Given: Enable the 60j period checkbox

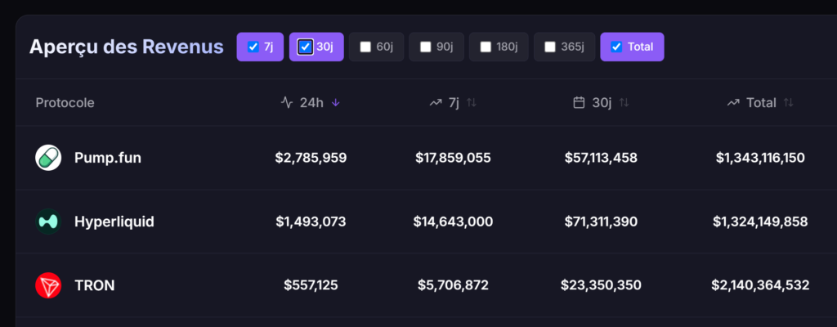Looking at the screenshot, I should coord(365,47).
